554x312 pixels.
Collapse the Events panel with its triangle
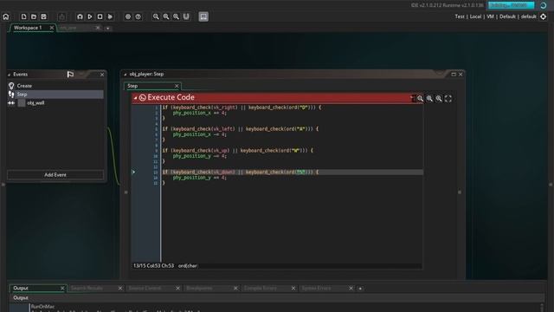[9, 75]
